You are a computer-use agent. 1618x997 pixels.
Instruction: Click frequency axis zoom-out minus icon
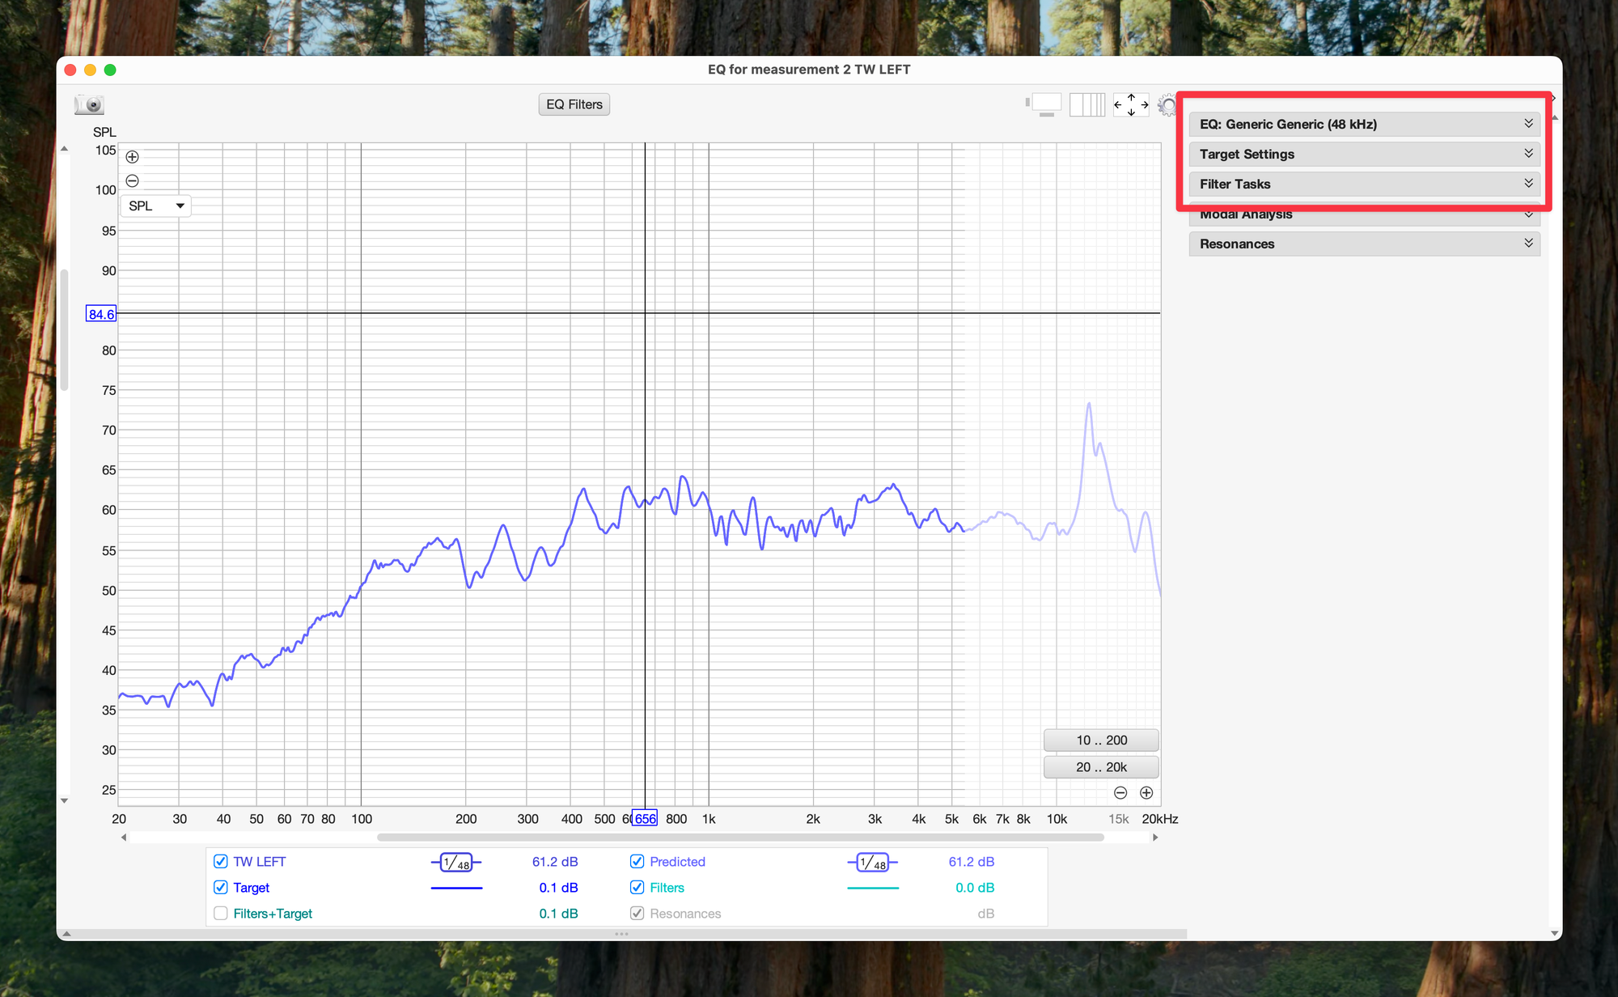point(1120,793)
